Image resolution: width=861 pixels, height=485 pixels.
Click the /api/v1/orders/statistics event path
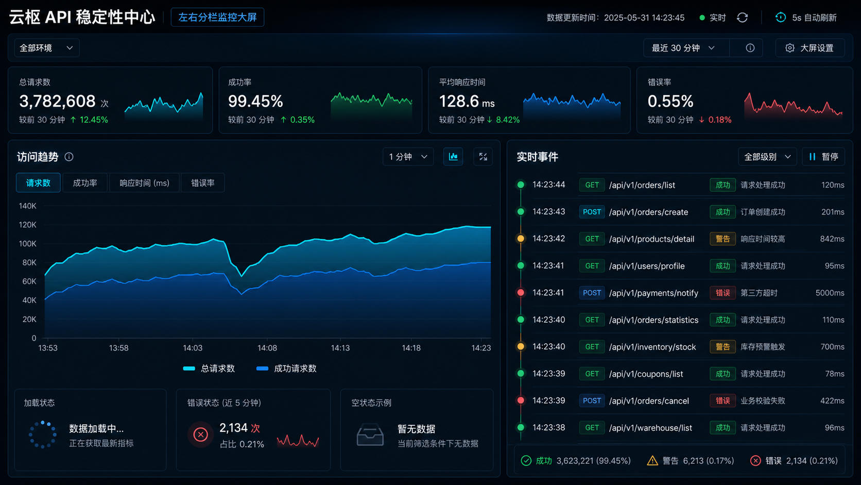click(653, 320)
